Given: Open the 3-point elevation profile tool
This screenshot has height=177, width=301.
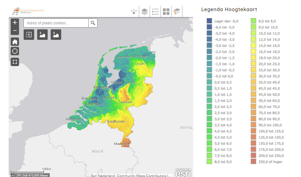Looking at the screenshot, I should click(x=56, y=35).
